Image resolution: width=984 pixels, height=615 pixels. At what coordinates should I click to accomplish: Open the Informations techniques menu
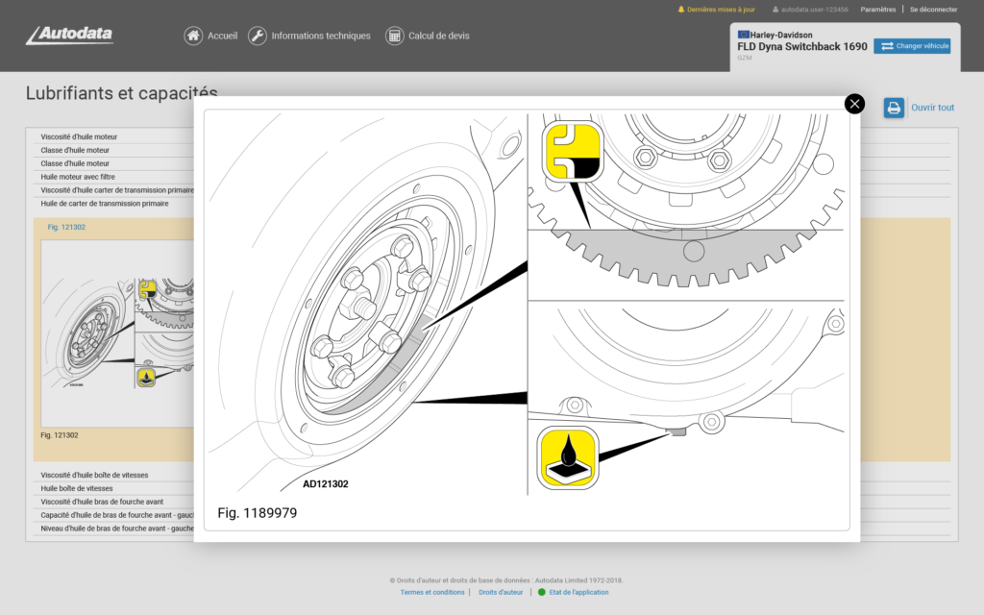[320, 36]
